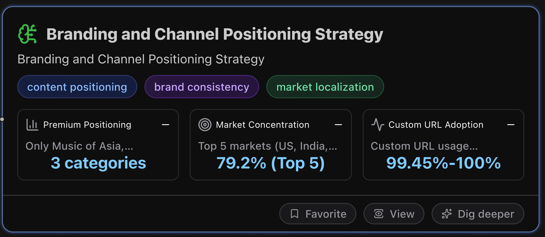Image resolution: width=545 pixels, height=237 pixels.
Task: Click the Dig deeper button
Action: pos(478,214)
